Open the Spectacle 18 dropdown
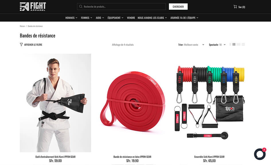Screen dimensions: 271x165 [217, 45]
